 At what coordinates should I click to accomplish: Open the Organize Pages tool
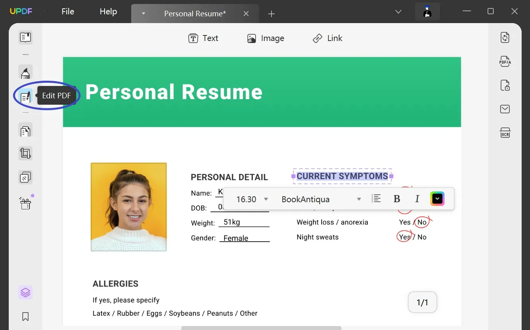[x=25, y=131]
